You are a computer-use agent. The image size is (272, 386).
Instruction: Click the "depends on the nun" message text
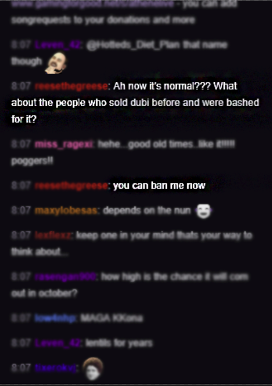[x=147, y=211]
